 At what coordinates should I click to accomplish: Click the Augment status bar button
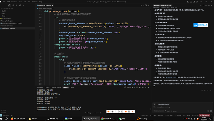[x=204, y=115]
